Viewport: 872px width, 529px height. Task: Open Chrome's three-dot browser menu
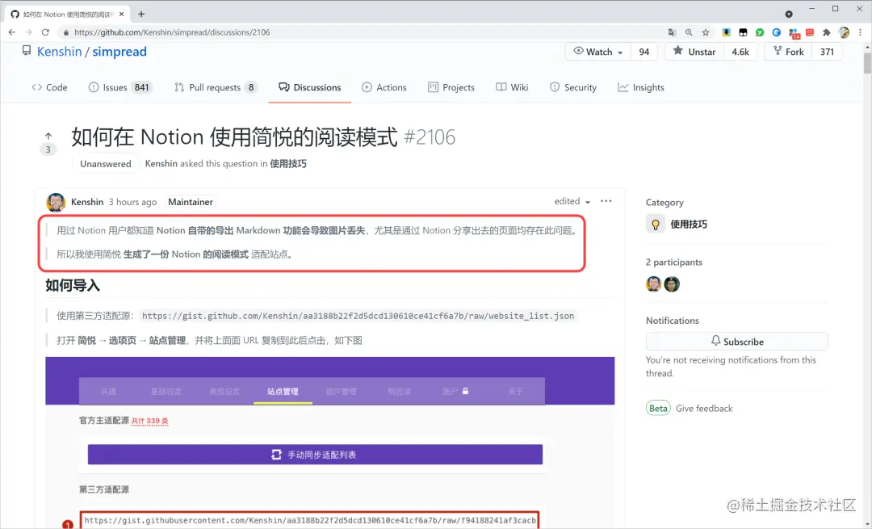pyautogui.click(x=860, y=32)
